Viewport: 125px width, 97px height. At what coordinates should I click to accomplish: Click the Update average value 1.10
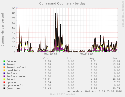(x=94, y=82)
